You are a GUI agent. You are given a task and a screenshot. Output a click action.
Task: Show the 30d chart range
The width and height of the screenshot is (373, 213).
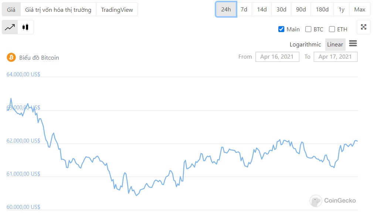281,9
